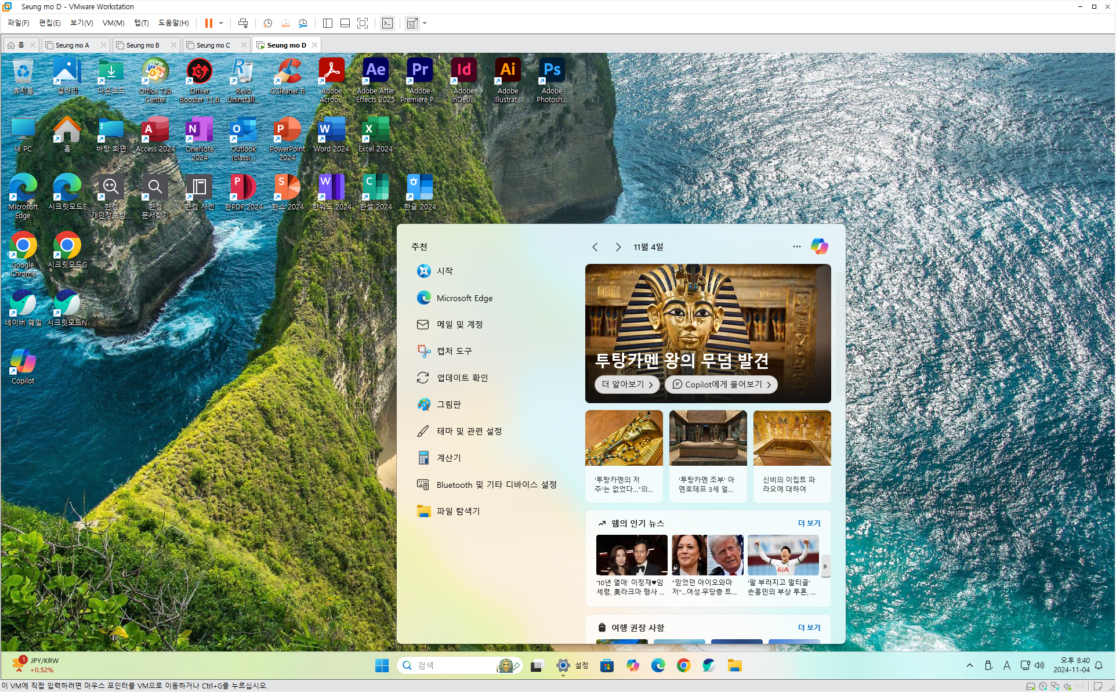Image resolution: width=1116 pixels, height=692 pixels.
Task: Open the power options dropdown arrow
Action: [221, 23]
